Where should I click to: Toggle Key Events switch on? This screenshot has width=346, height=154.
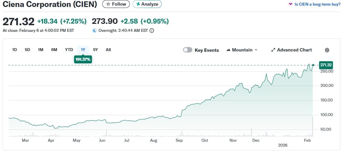[188, 50]
